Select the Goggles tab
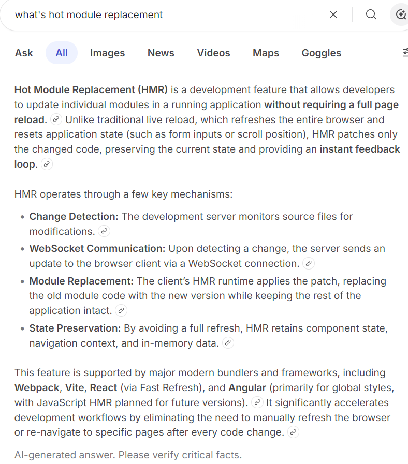408x464 pixels. (322, 53)
